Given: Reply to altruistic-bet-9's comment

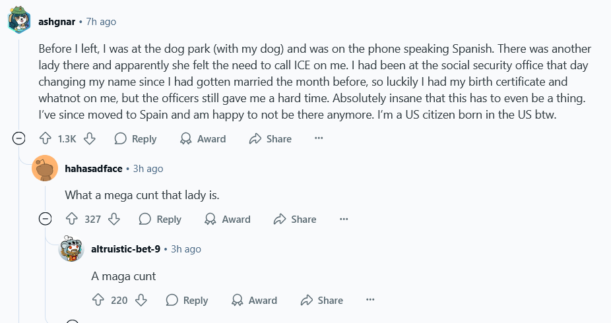Looking at the screenshot, I should tap(187, 300).
